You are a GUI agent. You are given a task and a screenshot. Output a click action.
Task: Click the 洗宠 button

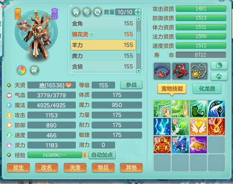pyautogui.click(x=75, y=168)
